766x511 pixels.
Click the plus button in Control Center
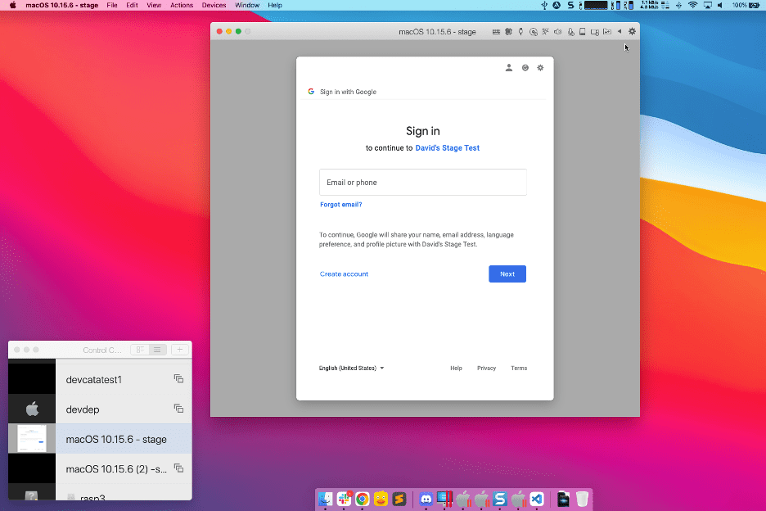pyautogui.click(x=180, y=350)
